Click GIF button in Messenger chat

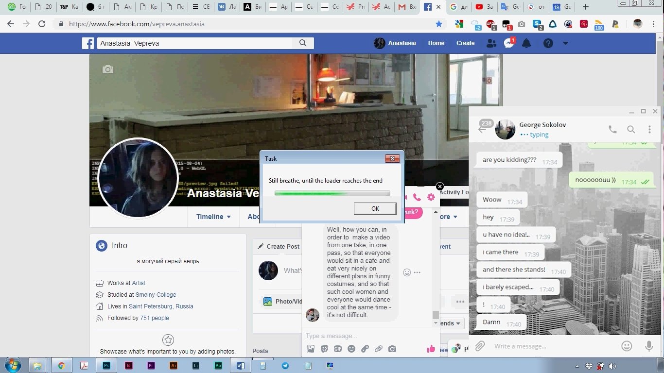[337, 349]
